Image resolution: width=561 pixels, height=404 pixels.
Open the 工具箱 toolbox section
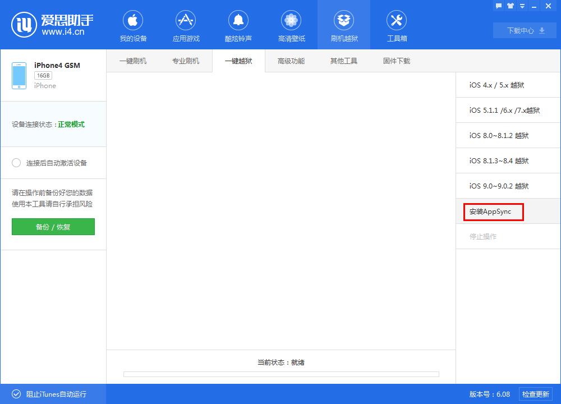click(397, 25)
